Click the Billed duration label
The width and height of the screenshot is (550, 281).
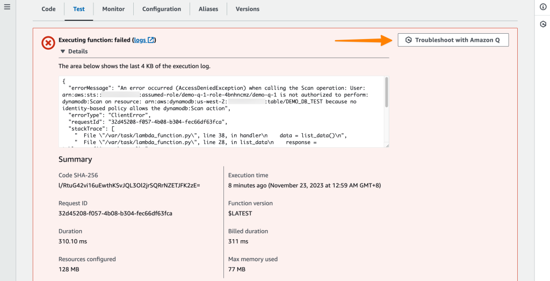point(248,231)
